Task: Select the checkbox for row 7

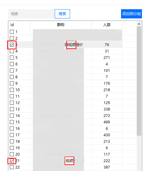Action: [12, 71]
